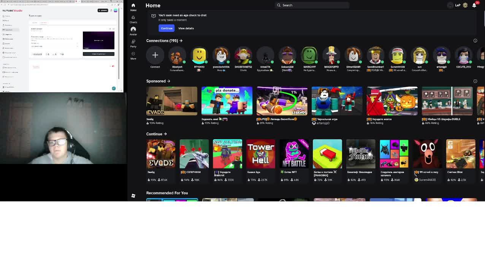Screen dimensions: 485x273
Task: Click the info icon beside Connections
Action: [x=475, y=41]
